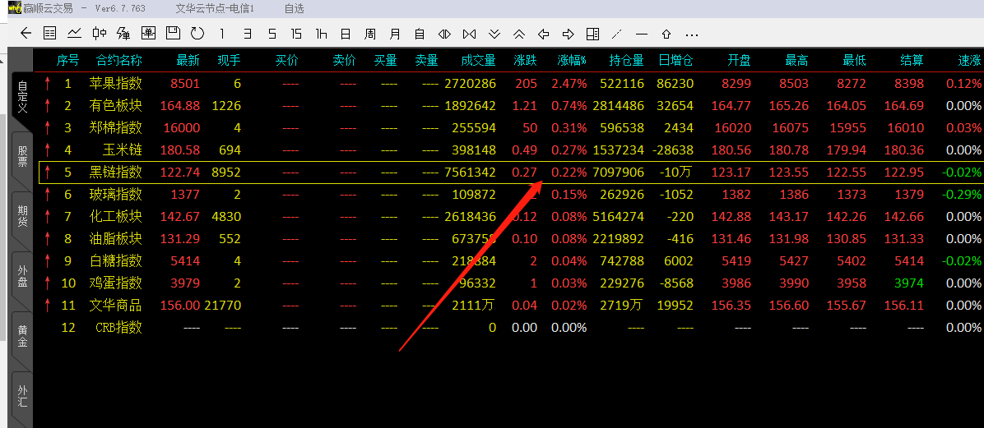
Task: Select the 苹果指数 contract row
Action: click(115, 83)
